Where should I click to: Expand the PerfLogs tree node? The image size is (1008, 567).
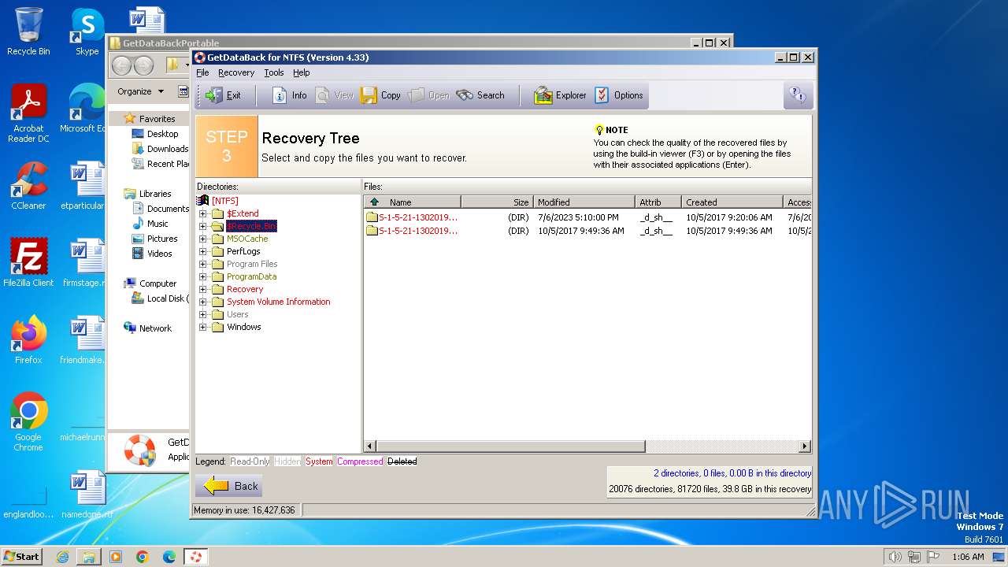pyautogui.click(x=202, y=251)
